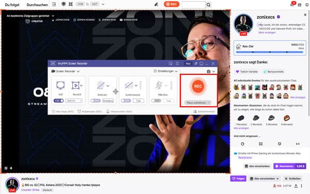Screen dimensions: 310x194
Task: Open the Twitch inbox icon at top right
Action: [x=300, y=5]
